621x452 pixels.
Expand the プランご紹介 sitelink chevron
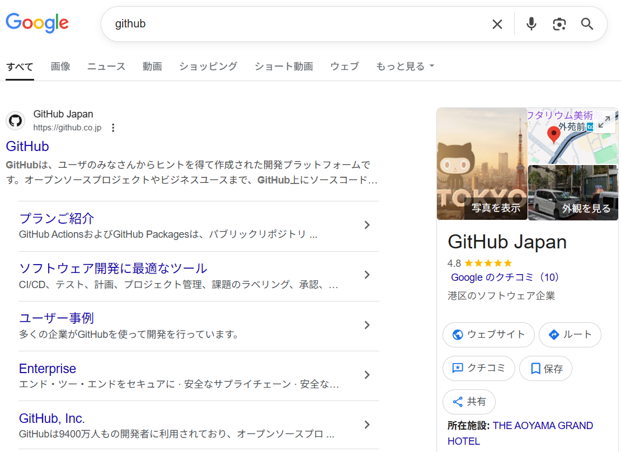pos(367,225)
